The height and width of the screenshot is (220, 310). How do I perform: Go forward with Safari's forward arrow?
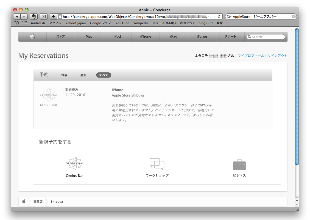pos(24,16)
